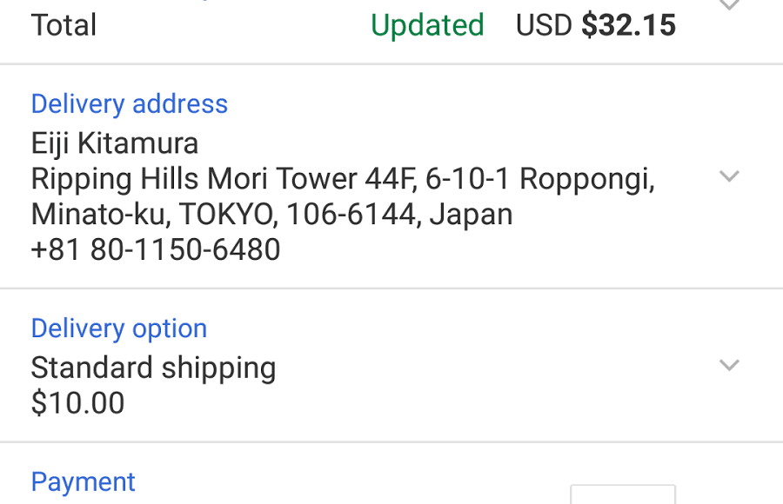Image resolution: width=783 pixels, height=504 pixels.
Task: Open the payment card thumbnail box
Action: (x=622, y=495)
